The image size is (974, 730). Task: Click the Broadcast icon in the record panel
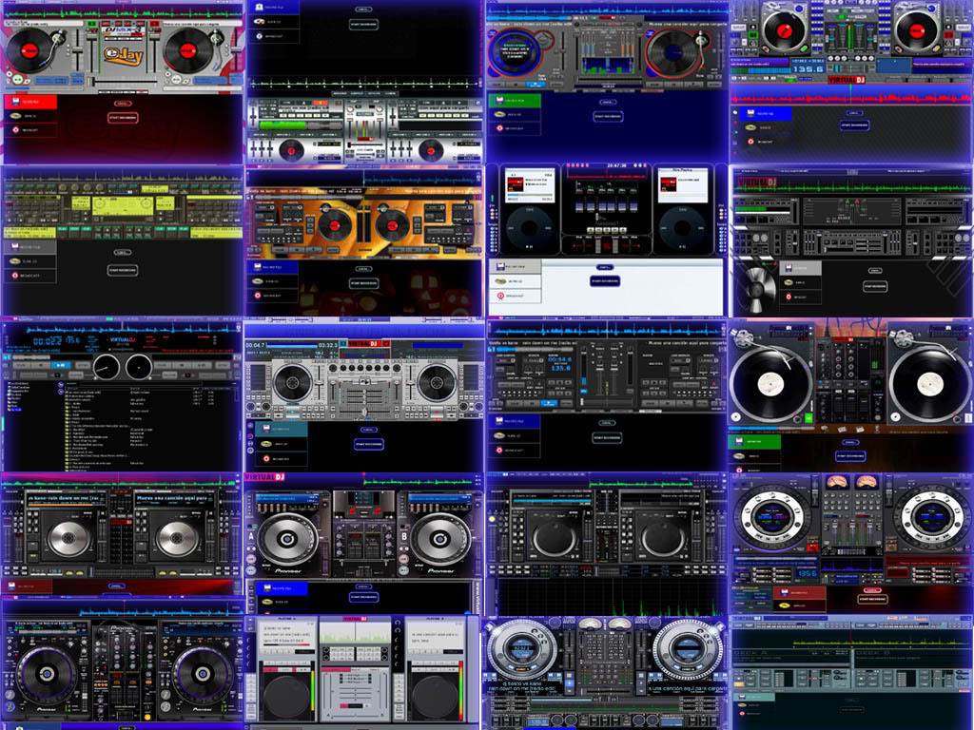pos(15,130)
